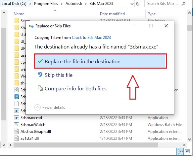Select the 3dsmaxcmd application file

(31, 118)
